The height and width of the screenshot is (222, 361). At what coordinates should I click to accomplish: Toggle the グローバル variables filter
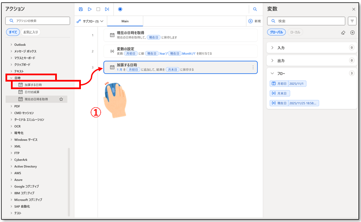pyautogui.click(x=277, y=32)
